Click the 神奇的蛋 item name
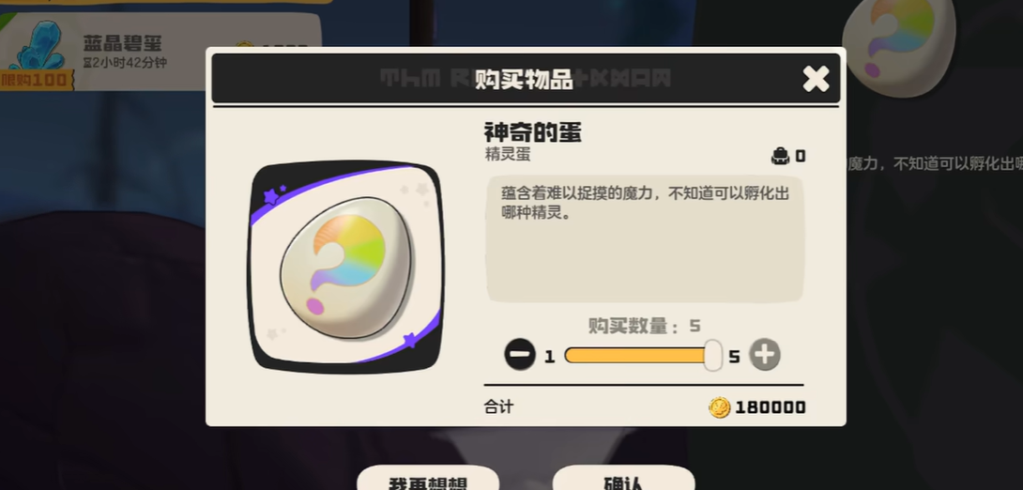Image resolution: width=1023 pixels, height=490 pixels. [x=532, y=132]
